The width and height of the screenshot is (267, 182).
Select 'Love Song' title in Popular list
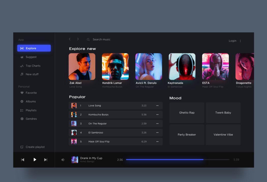pos(95,105)
